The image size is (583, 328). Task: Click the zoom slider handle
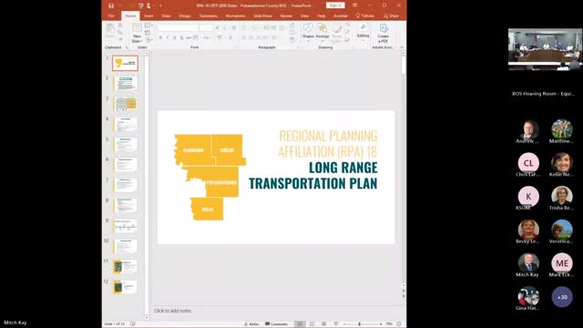pos(359,324)
